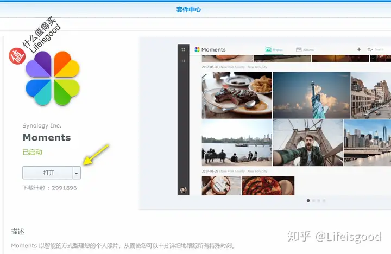Click the Moments colorful clover app icon

(53, 78)
